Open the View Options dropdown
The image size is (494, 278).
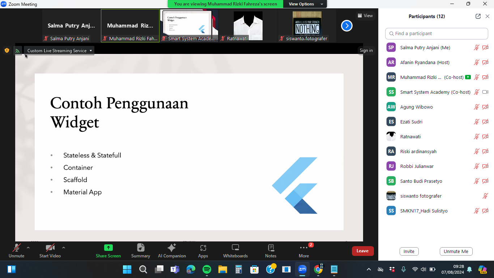click(306, 4)
